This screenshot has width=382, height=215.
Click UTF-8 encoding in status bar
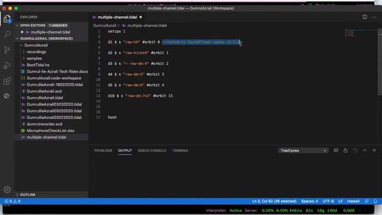pos(328,201)
